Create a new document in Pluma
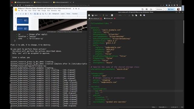 tap(89, 15)
